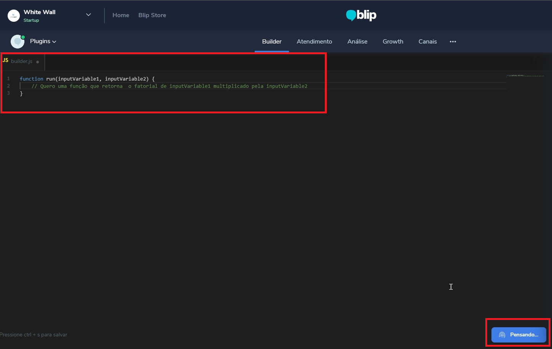Open the Blip Store link
The width and height of the screenshot is (552, 349).
[x=152, y=15]
